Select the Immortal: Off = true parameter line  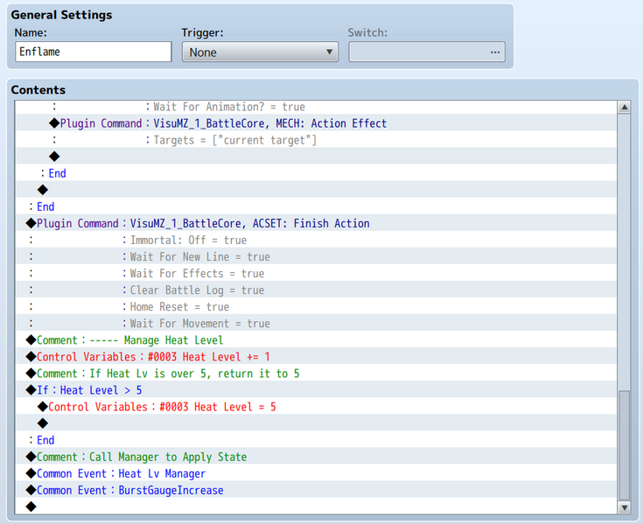click(188, 241)
